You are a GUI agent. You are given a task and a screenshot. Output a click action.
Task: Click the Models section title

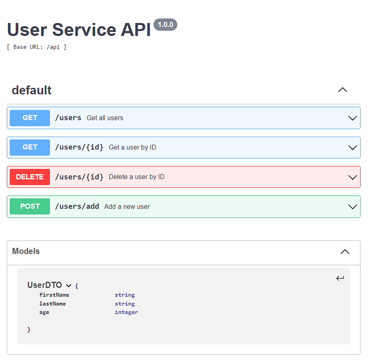(x=26, y=251)
